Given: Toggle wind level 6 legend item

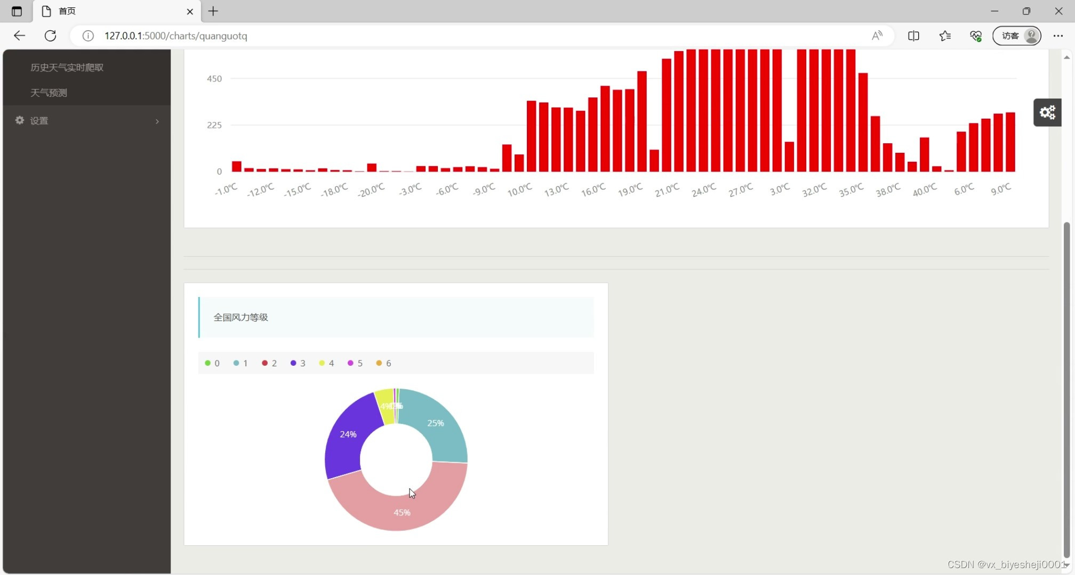Looking at the screenshot, I should [x=383, y=363].
